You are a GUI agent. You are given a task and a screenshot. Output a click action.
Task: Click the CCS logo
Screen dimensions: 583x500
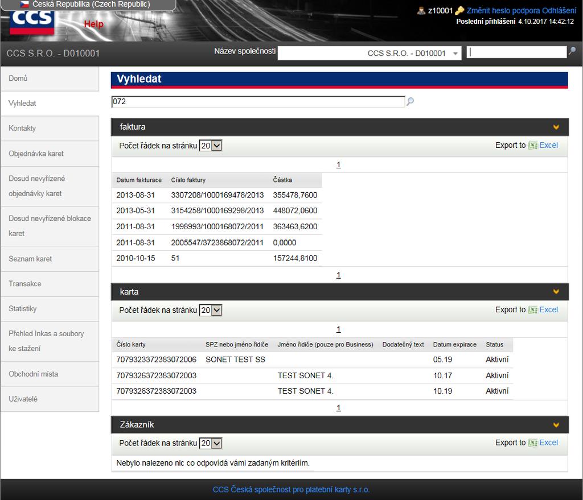pyautogui.click(x=32, y=22)
